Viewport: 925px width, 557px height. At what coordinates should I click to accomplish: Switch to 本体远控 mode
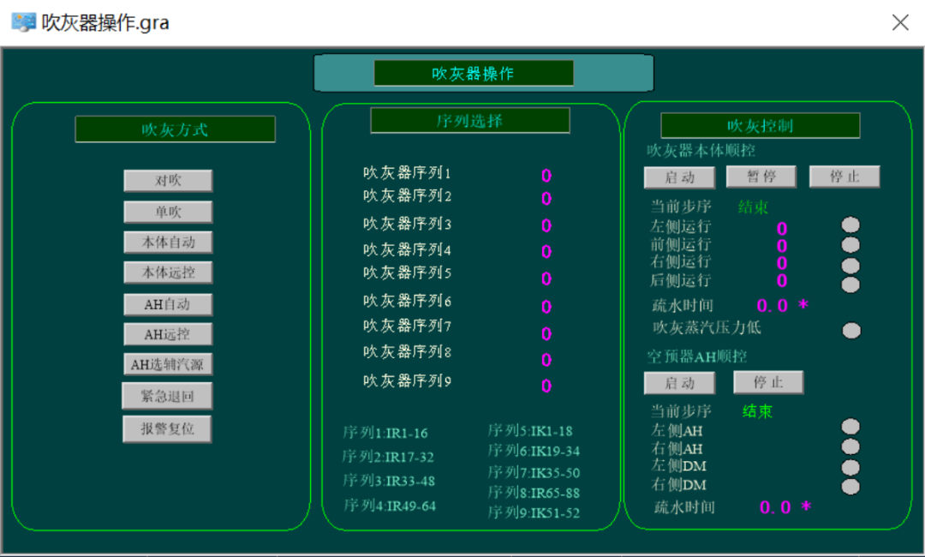168,273
